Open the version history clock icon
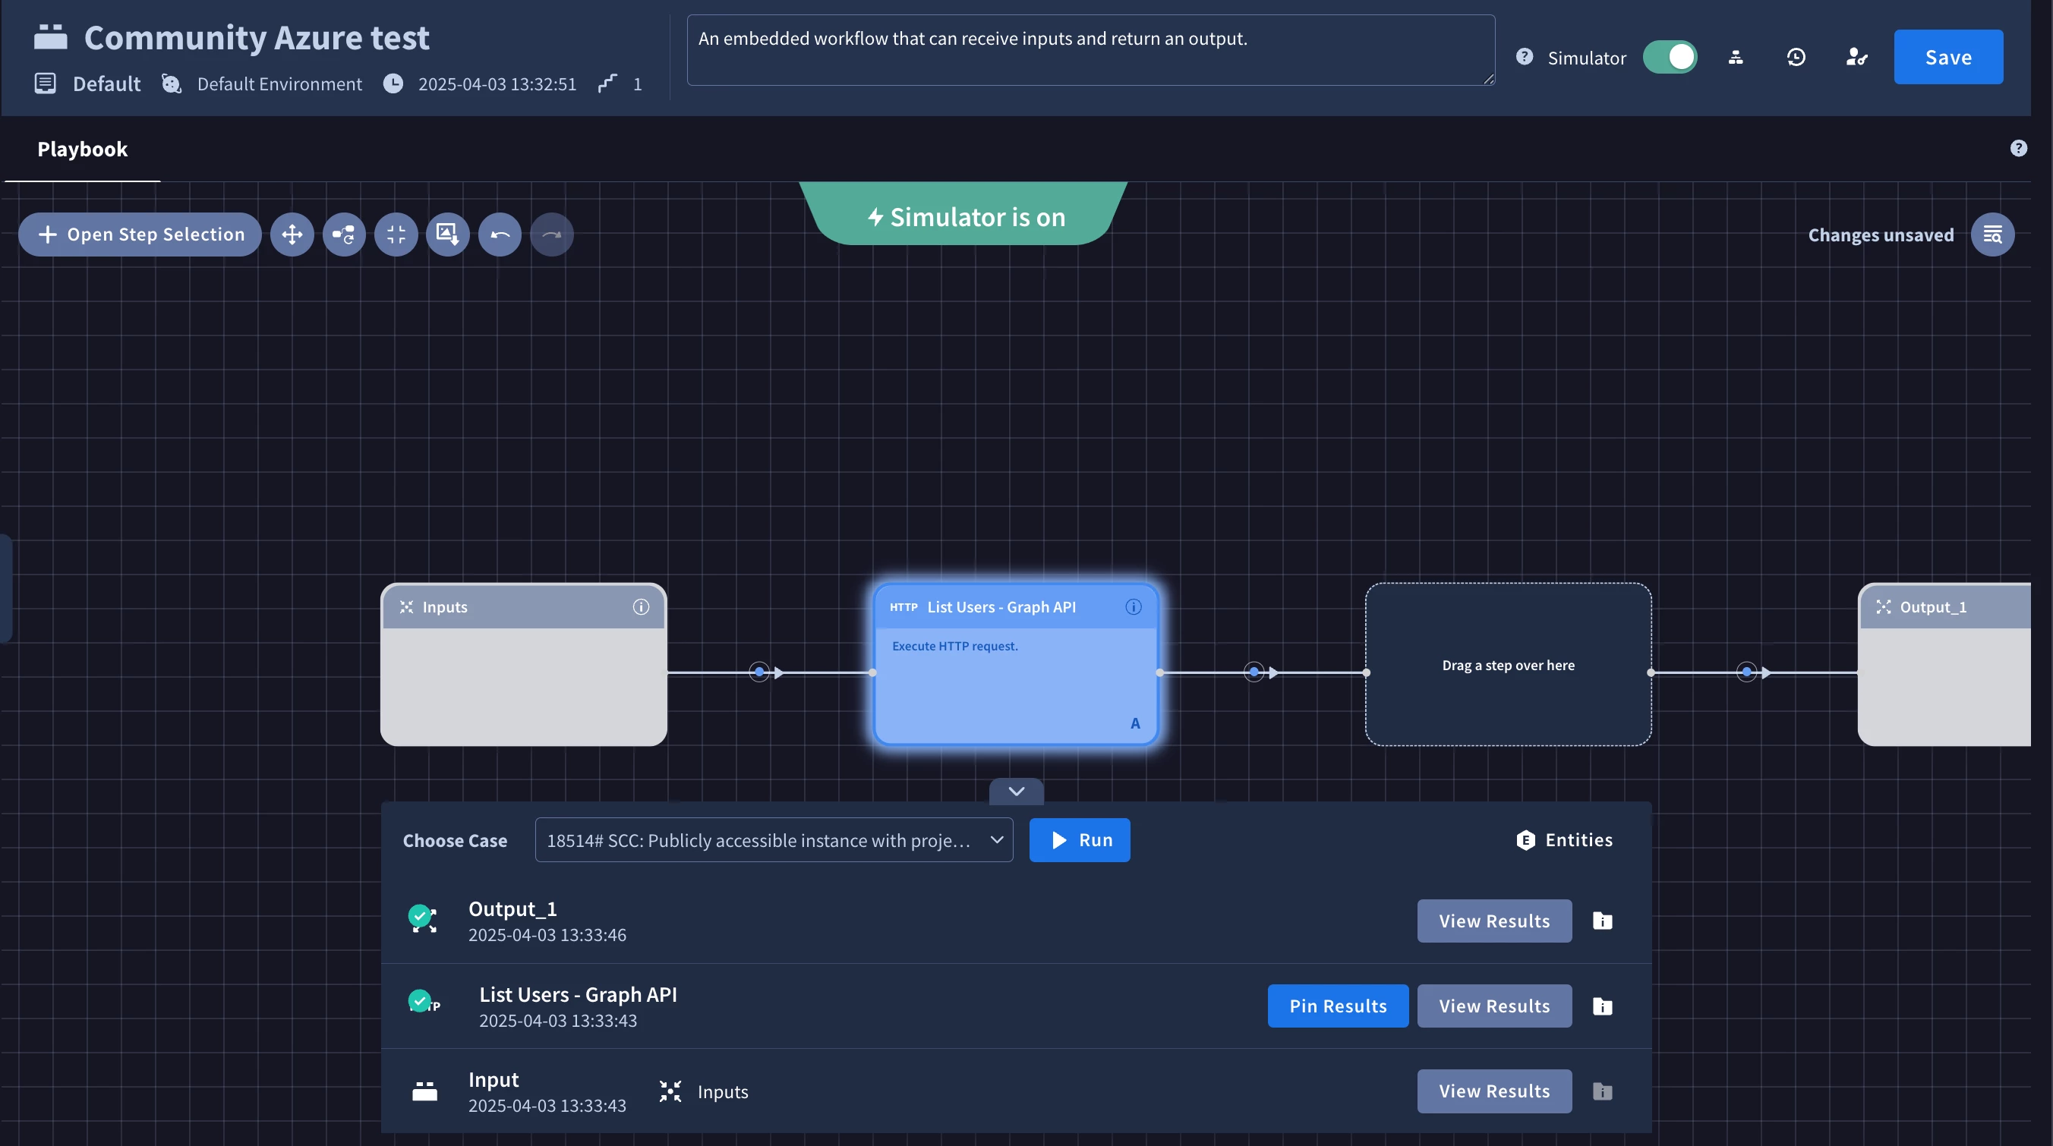This screenshot has height=1146, width=2053. point(1796,58)
